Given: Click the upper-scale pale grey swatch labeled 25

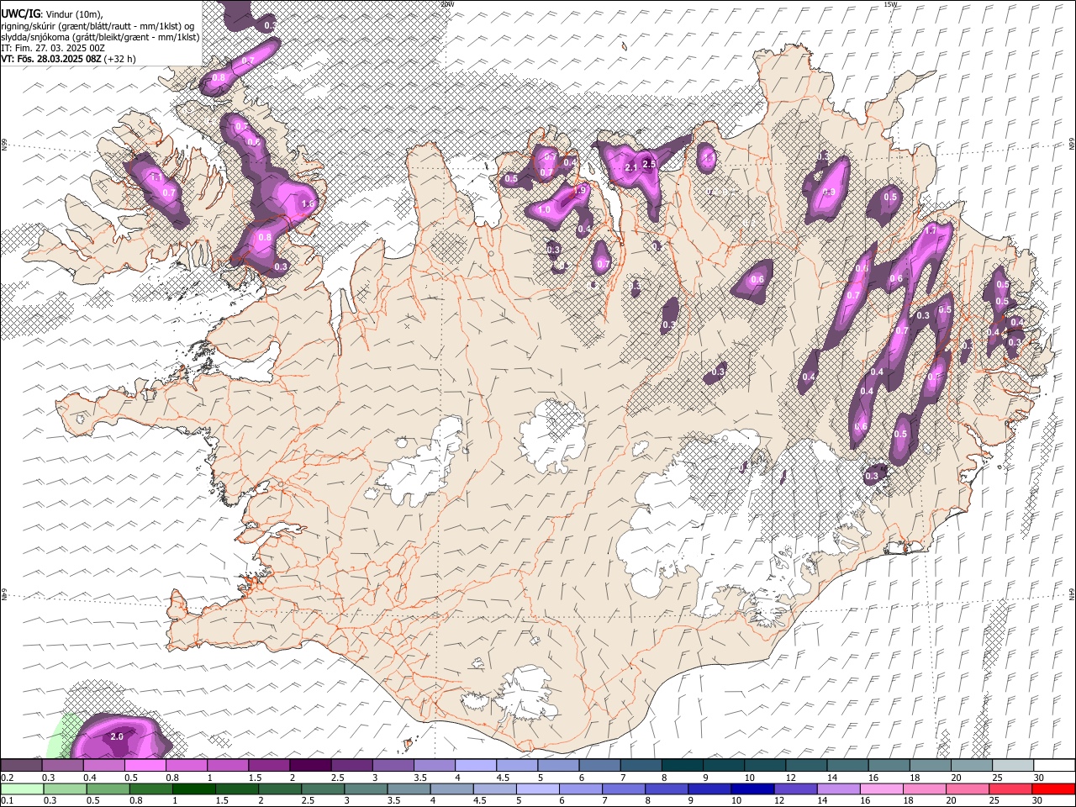Looking at the screenshot, I should click(x=1013, y=765).
